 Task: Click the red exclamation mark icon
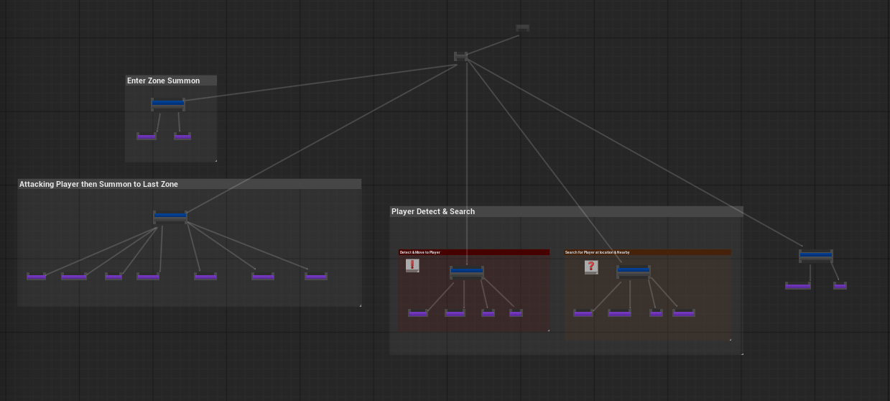point(412,266)
